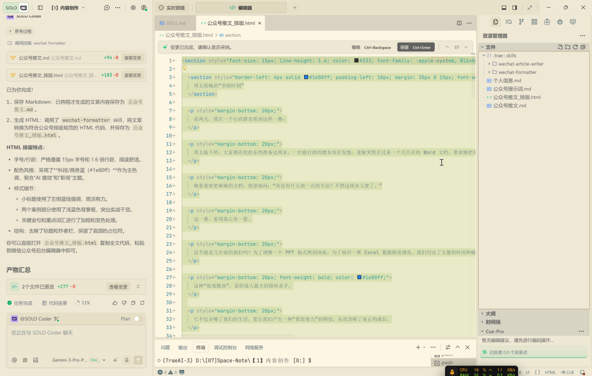Open the Gemini-3-Pro model dropdown
Screen dimensions: 592x376
(78, 360)
